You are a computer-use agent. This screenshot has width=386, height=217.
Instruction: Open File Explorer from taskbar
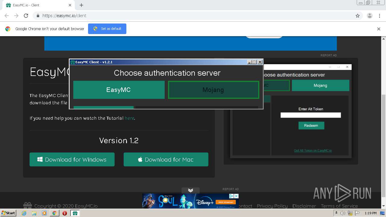(34, 213)
